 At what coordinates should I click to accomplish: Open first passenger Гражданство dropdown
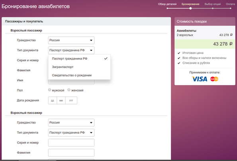point(71,40)
